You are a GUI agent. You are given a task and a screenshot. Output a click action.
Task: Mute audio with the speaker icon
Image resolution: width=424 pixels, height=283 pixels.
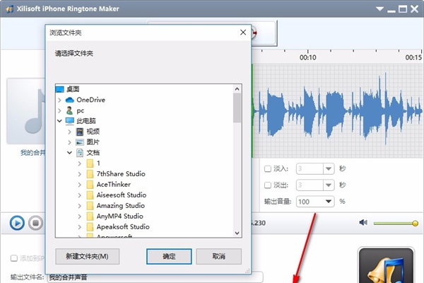click(363, 223)
